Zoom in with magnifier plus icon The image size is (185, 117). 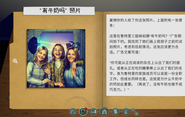tap(15, 61)
